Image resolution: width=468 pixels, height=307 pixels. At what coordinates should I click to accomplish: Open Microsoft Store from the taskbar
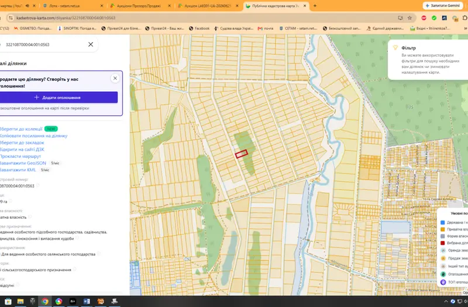[8, 301]
